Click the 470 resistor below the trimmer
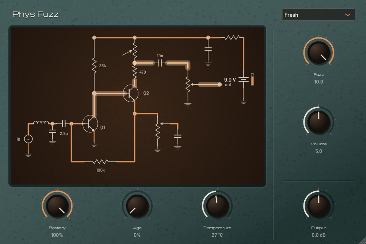Image resolution: width=366 pixels, height=244 pixels. [x=135, y=72]
